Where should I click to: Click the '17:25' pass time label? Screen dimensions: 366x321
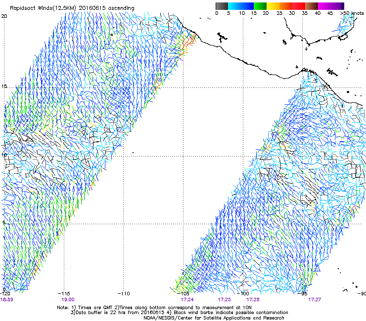[x=225, y=300]
